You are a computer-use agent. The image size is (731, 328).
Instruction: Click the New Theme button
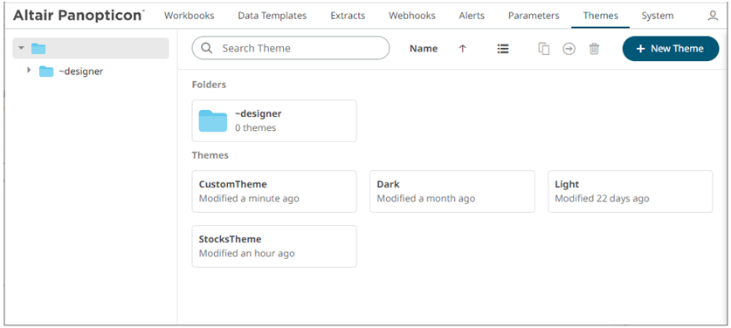671,49
